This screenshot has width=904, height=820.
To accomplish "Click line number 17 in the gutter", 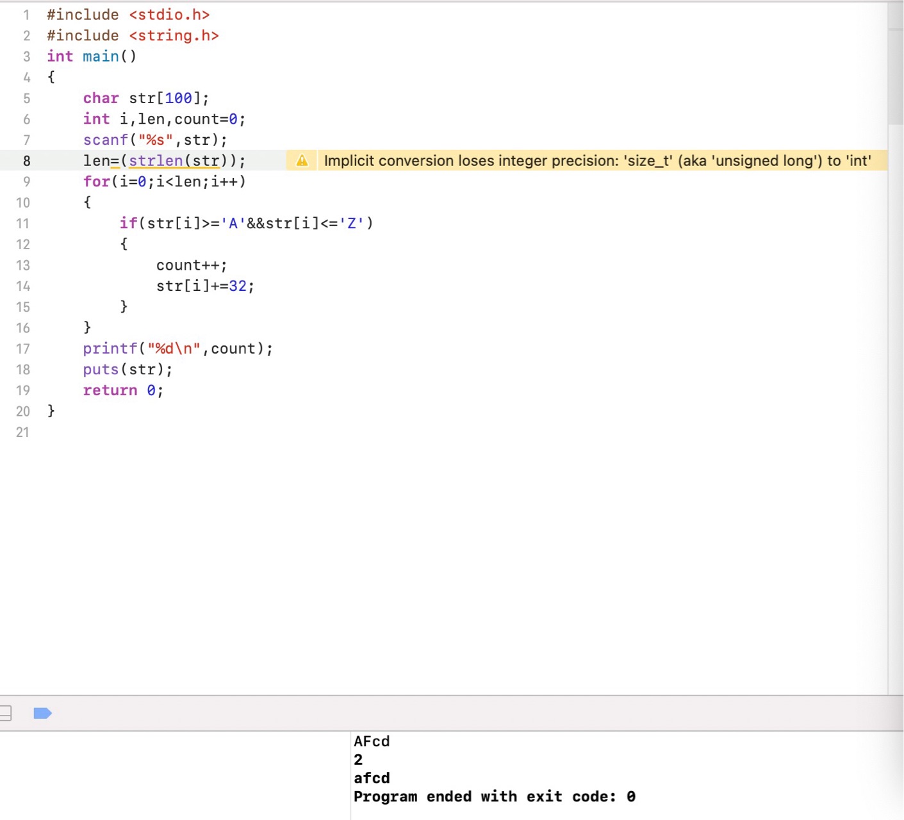I will pos(23,349).
